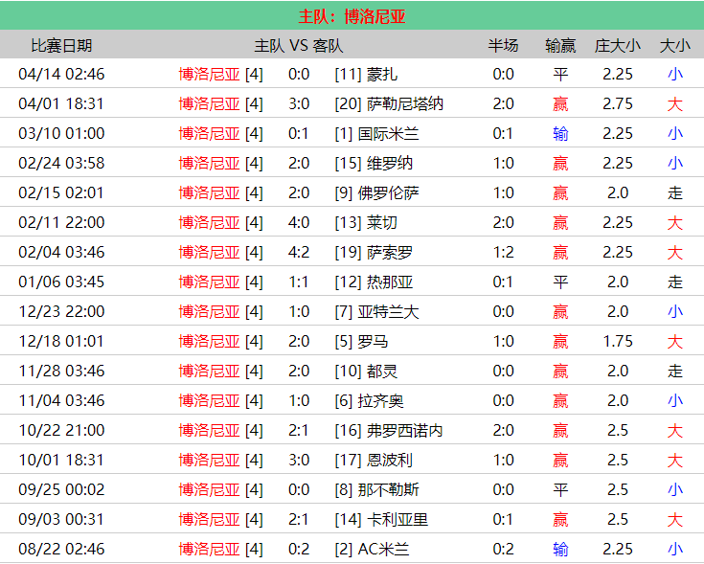Click the 亚特兰大 team name

389,311
